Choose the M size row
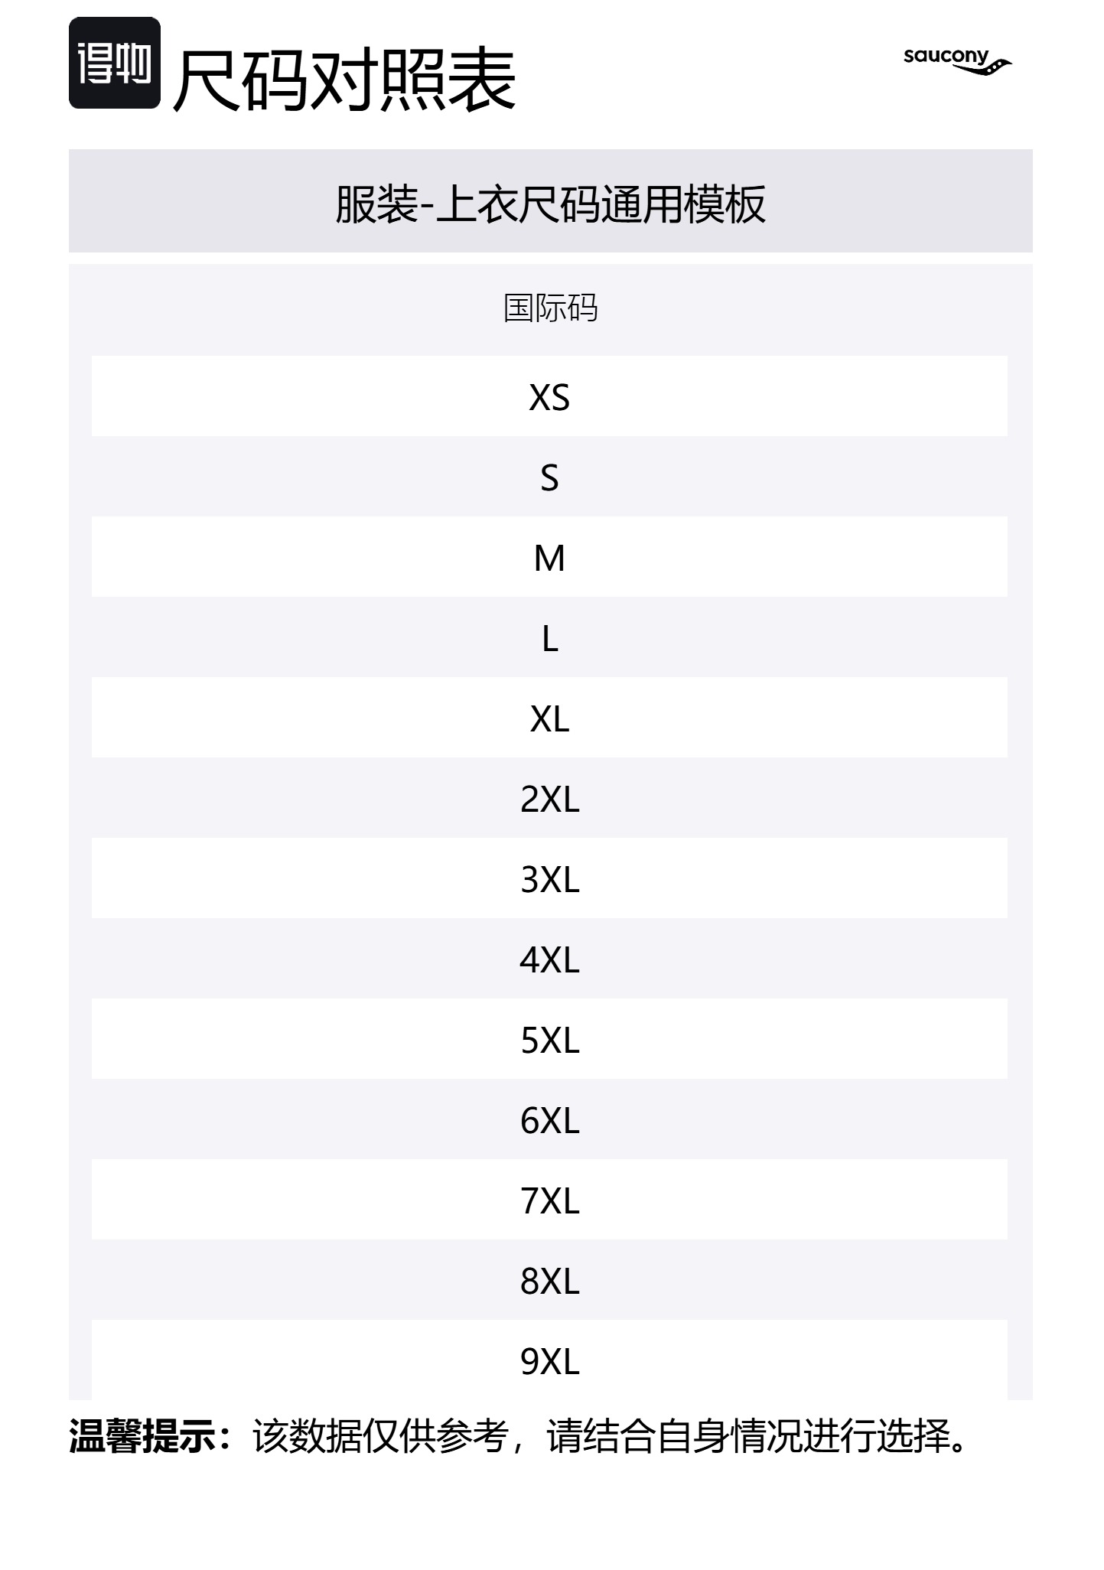The height and width of the screenshot is (1570, 1104). click(x=549, y=558)
